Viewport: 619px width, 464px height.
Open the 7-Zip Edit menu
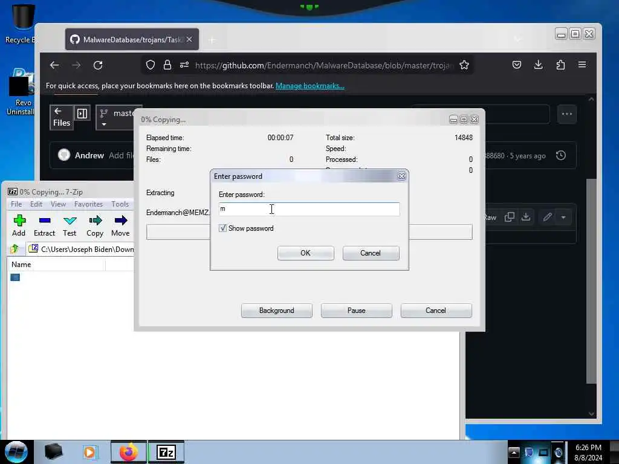click(36, 204)
